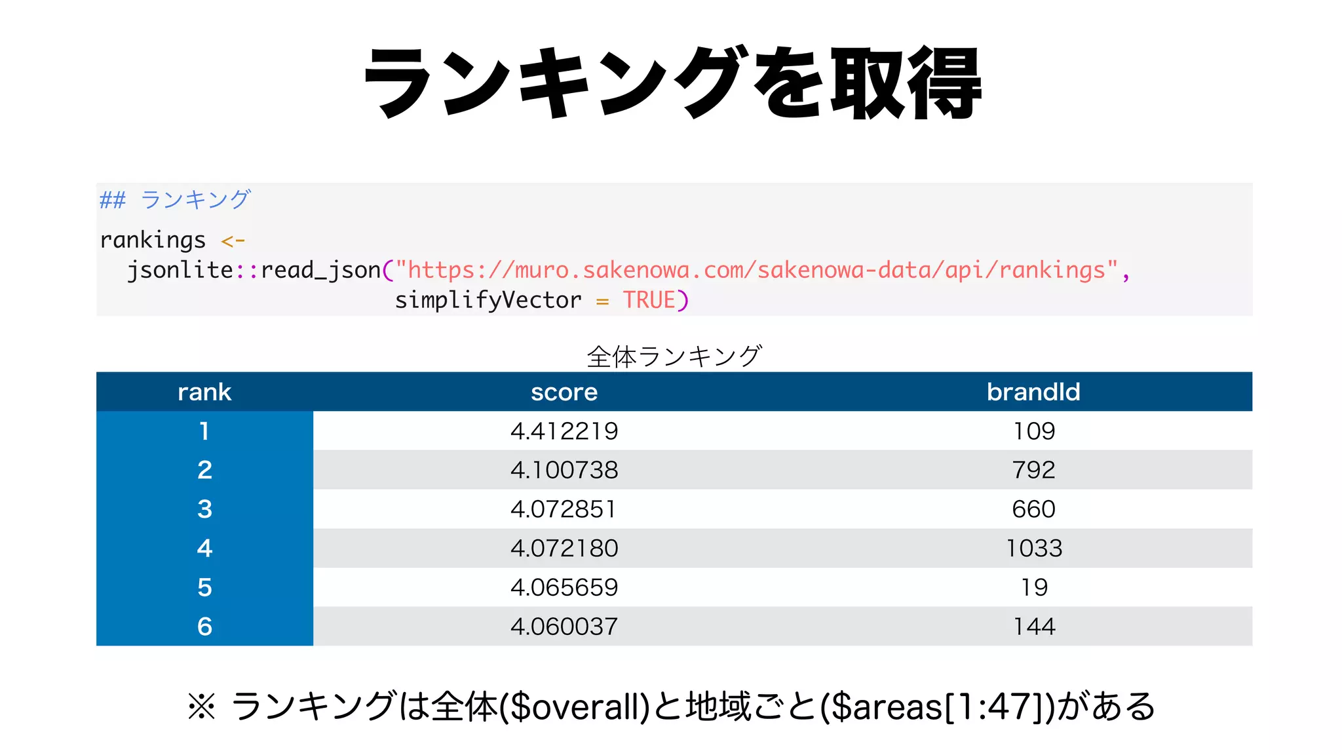Click rank cell '4'
Image resolution: width=1342 pixels, height=755 pixels.
204,548
